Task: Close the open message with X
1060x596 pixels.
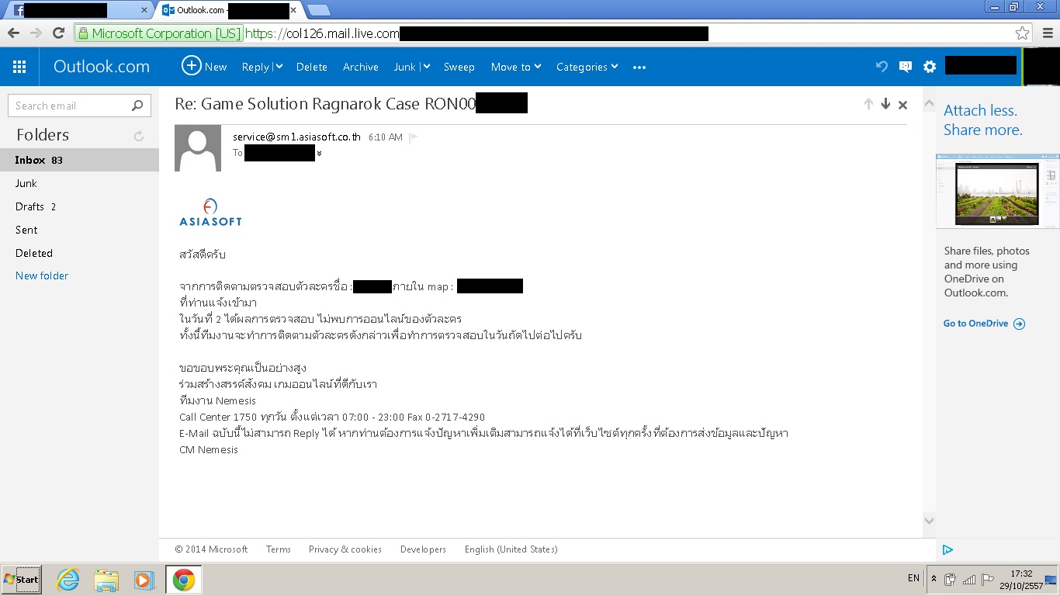Action: click(x=902, y=105)
